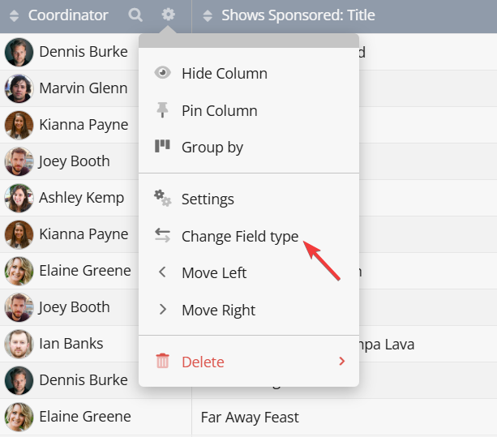Click the left chevron icon for Move Left
This screenshot has width=497, height=437.
(163, 272)
